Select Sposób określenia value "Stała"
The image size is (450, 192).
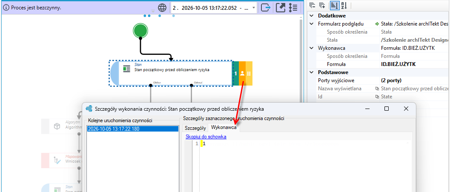[386, 32]
